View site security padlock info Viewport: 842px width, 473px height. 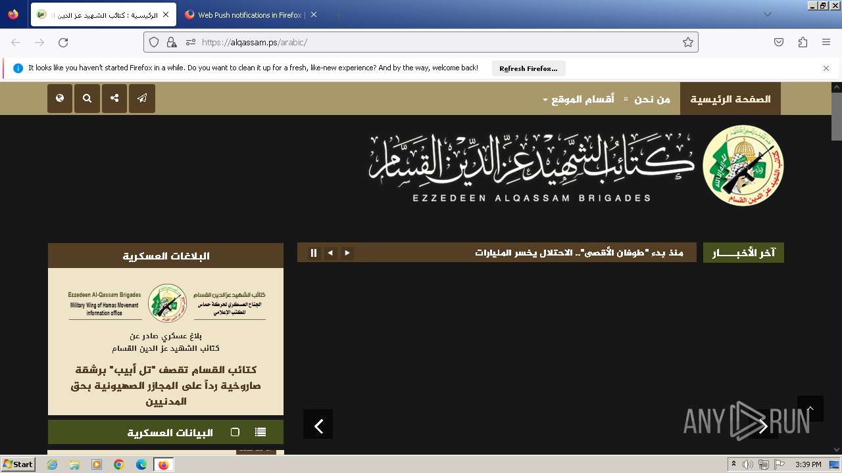[x=172, y=42]
